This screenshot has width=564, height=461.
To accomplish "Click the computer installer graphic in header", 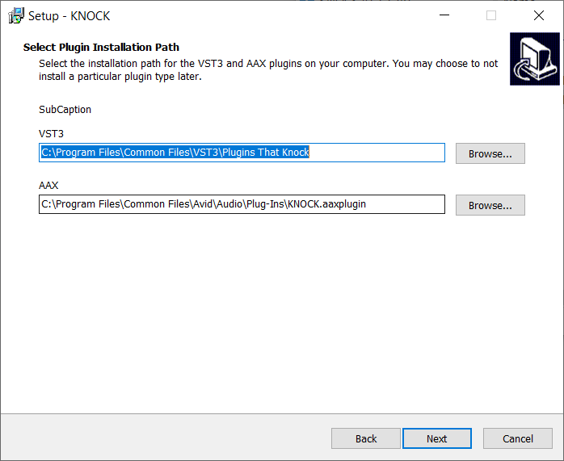I will tap(532, 58).
